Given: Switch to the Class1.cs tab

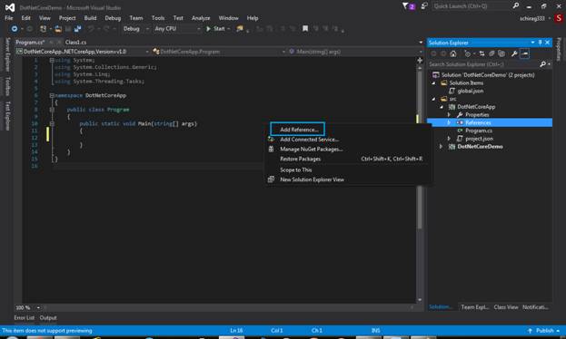Looking at the screenshot, I should pyautogui.click(x=75, y=43).
